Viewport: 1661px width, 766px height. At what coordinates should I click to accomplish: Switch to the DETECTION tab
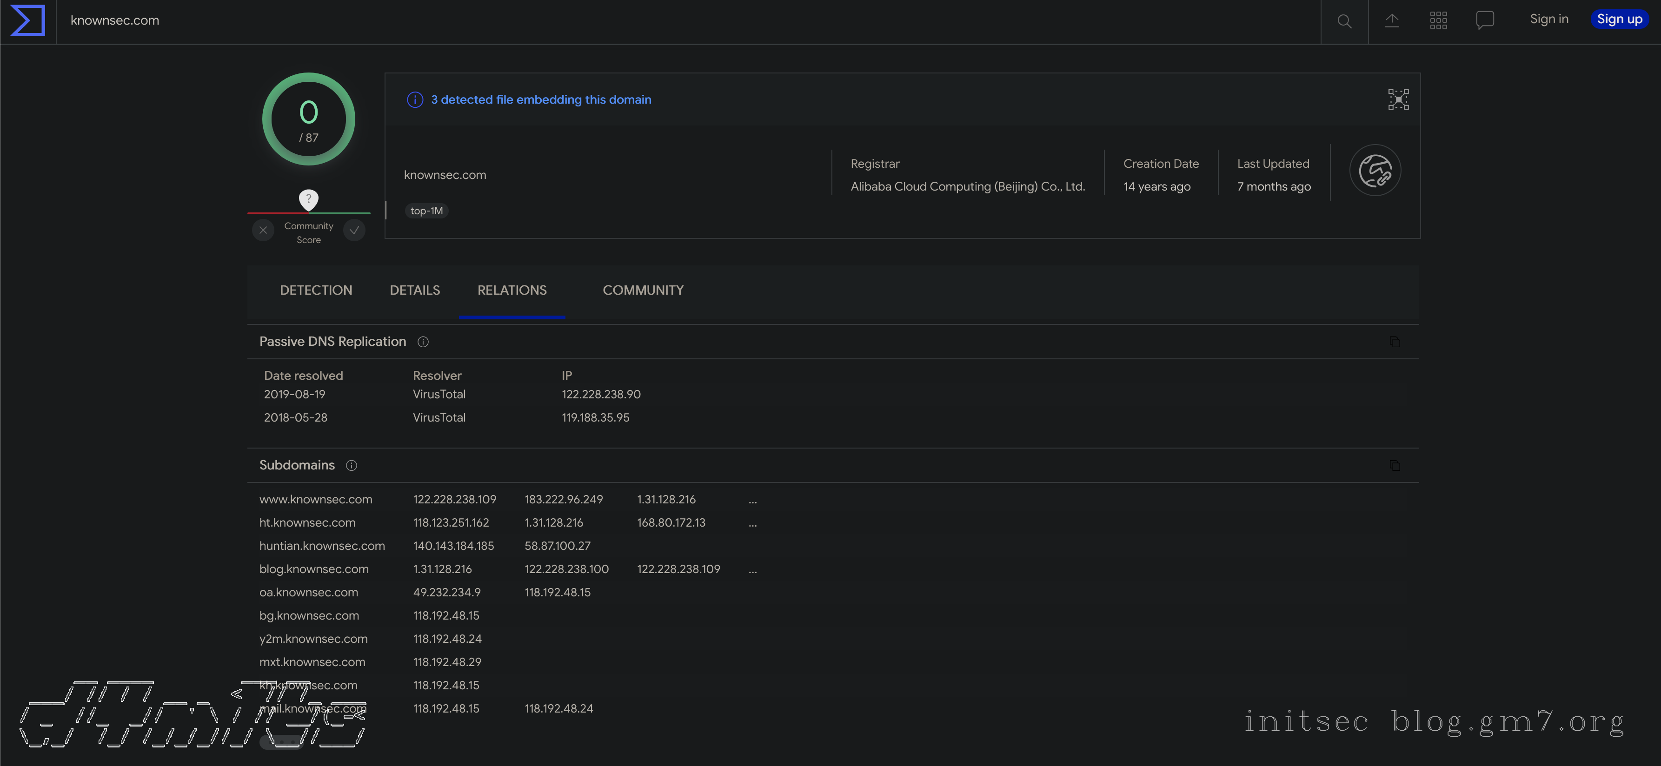coord(316,291)
